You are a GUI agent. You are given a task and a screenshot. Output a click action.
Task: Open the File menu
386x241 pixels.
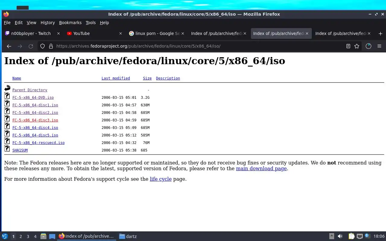point(7,23)
